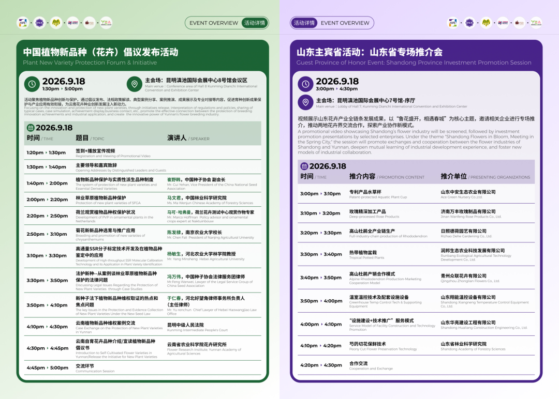Click speaker name 陈发棣

[174, 233]
